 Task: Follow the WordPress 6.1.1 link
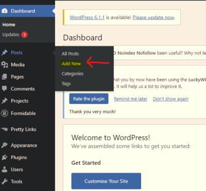[87, 18]
